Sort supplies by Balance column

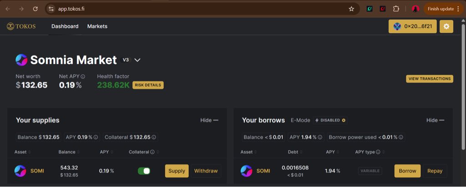[70, 152]
